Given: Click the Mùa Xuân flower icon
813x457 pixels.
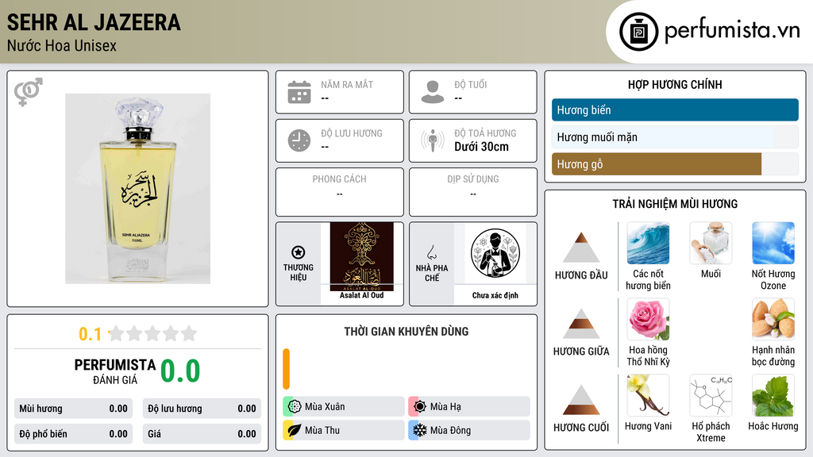Looking at the screenshot, I should coord(295,407).
